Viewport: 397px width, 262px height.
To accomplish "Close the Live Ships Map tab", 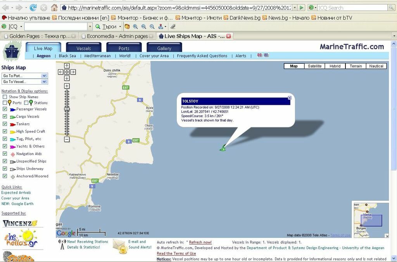I will coord(228,36).
